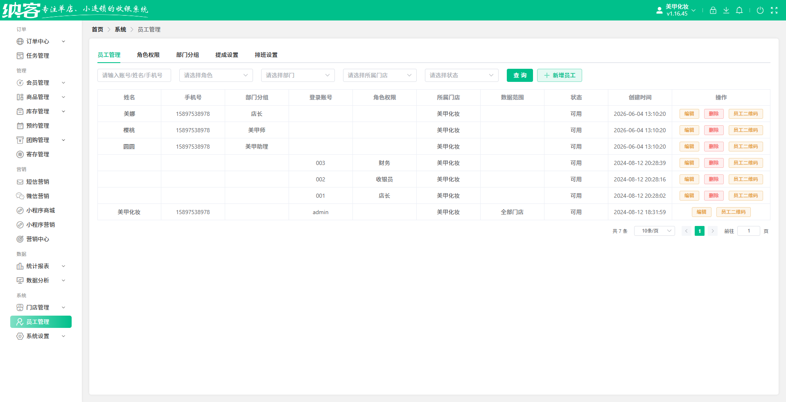Open the 请选择状态 dropdown

coord(461,75)
